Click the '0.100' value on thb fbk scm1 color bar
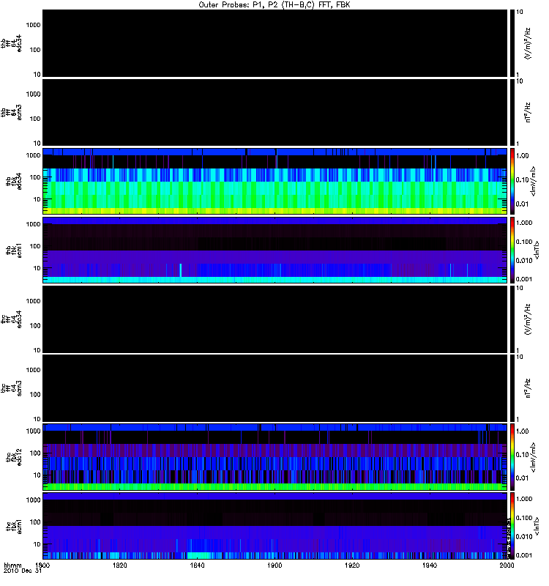549x586 pixels. pos(524,242)
